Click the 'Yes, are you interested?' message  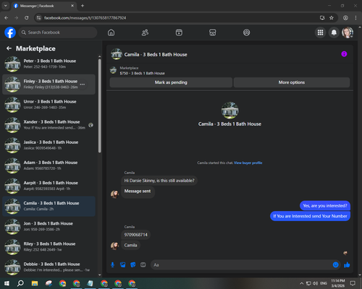tap(325, 206)
